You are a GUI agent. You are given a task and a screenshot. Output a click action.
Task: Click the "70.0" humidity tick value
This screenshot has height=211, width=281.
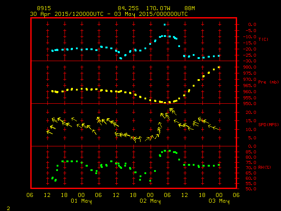tap(251, 168)
